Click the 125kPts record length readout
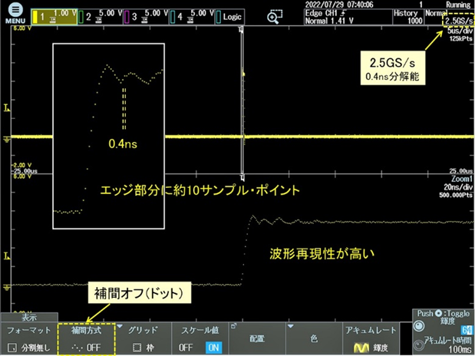Viewport: 475px width, 356px height. tap(460, 38)
